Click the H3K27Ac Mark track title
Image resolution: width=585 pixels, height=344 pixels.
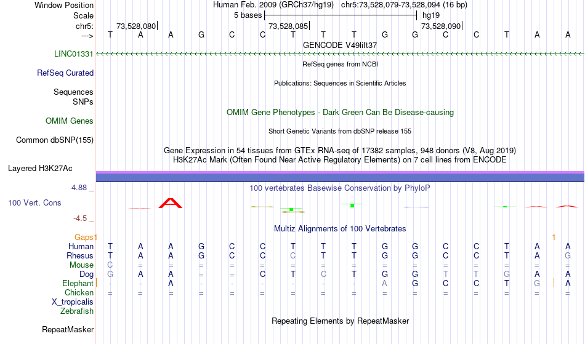340,159
